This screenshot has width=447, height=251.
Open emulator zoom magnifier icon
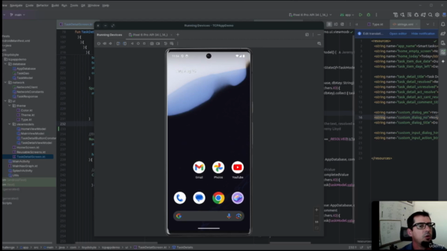click(319, 43)
